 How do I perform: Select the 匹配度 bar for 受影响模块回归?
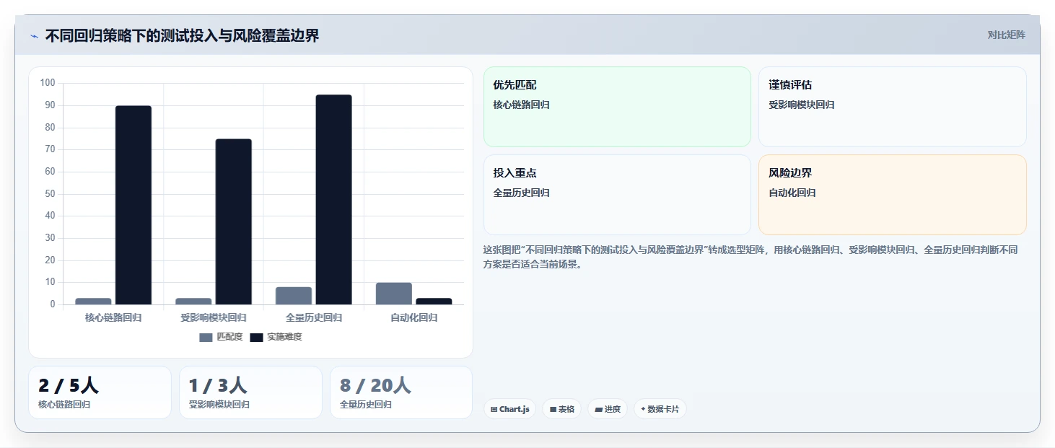193,302
